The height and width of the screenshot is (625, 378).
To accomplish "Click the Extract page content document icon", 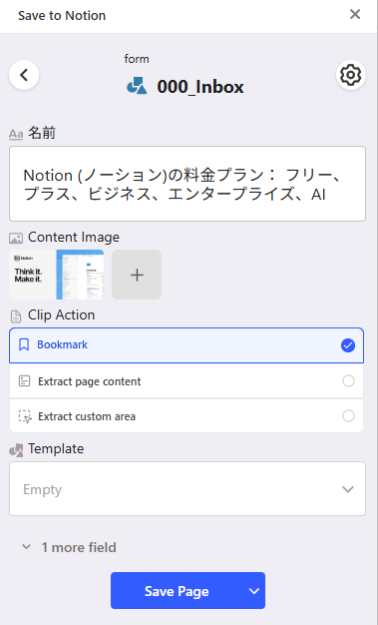I will click(24, 381).
